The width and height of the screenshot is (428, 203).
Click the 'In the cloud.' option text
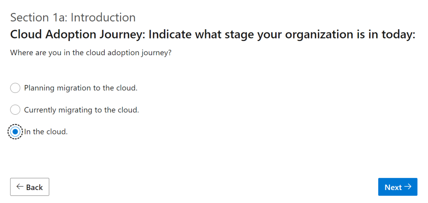point(46,132)
